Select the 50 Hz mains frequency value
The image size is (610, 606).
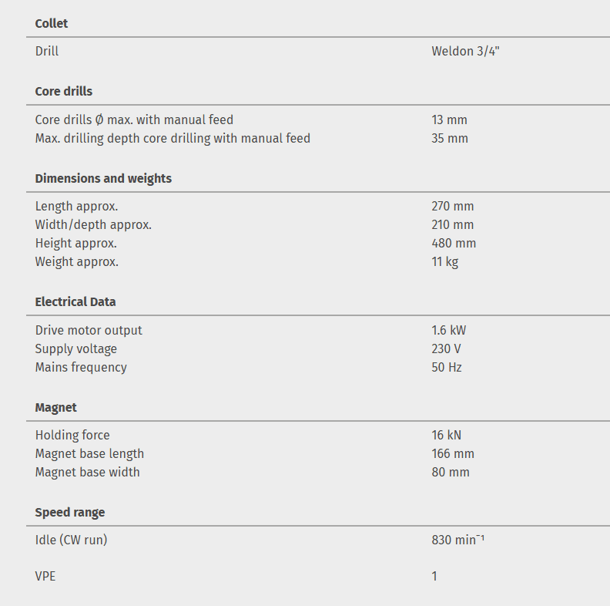pyautogui.click(x=447, y=367)
